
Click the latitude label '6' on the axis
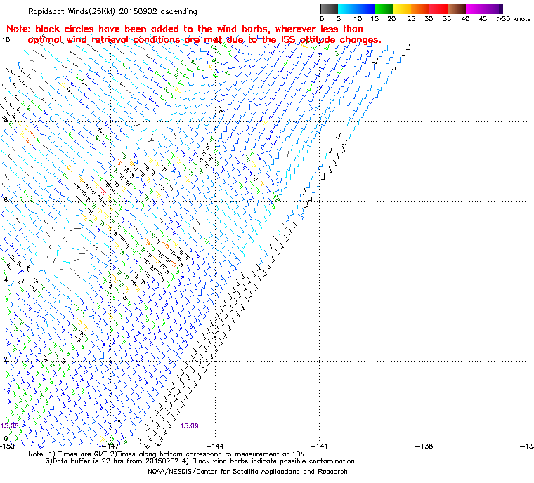[x=6, y=200]
